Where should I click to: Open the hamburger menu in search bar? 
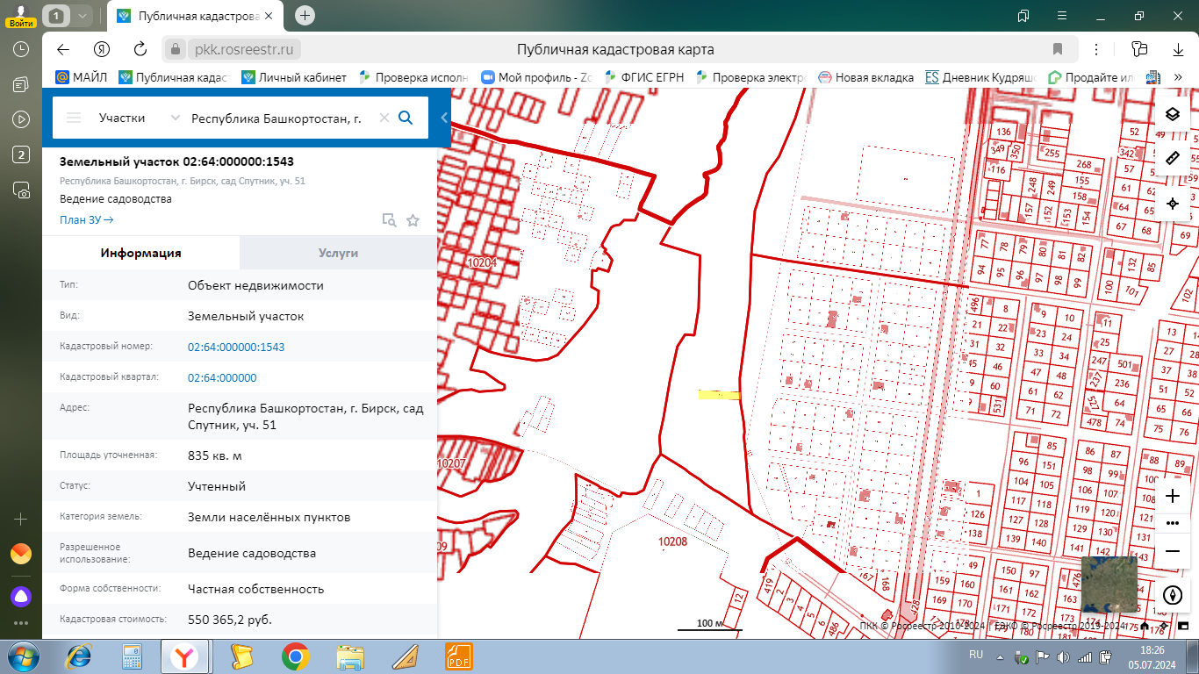click(74, 118)
